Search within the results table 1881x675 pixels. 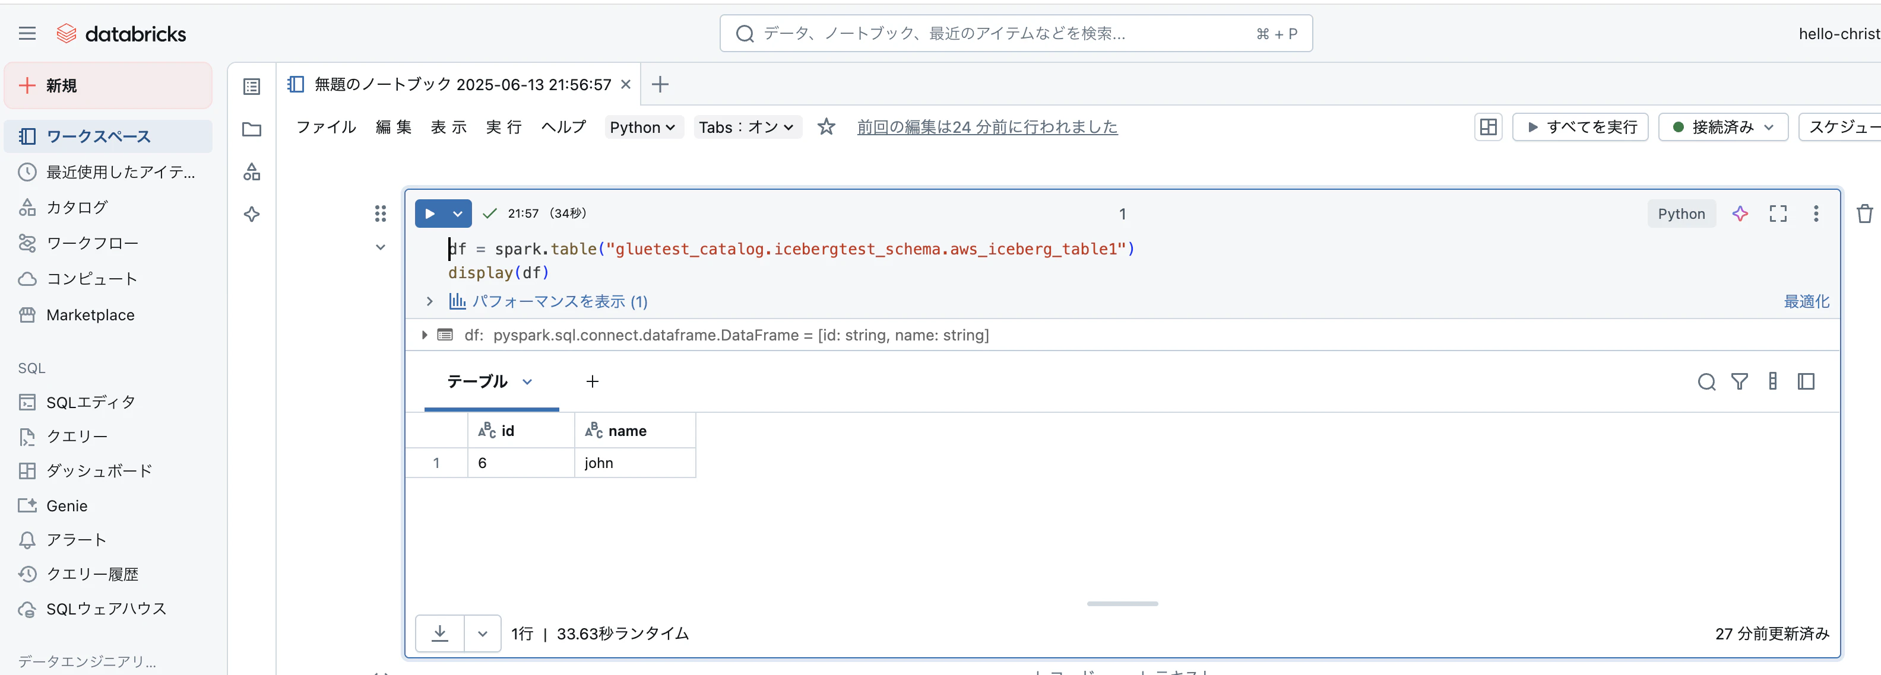[x=1706, y=381]
